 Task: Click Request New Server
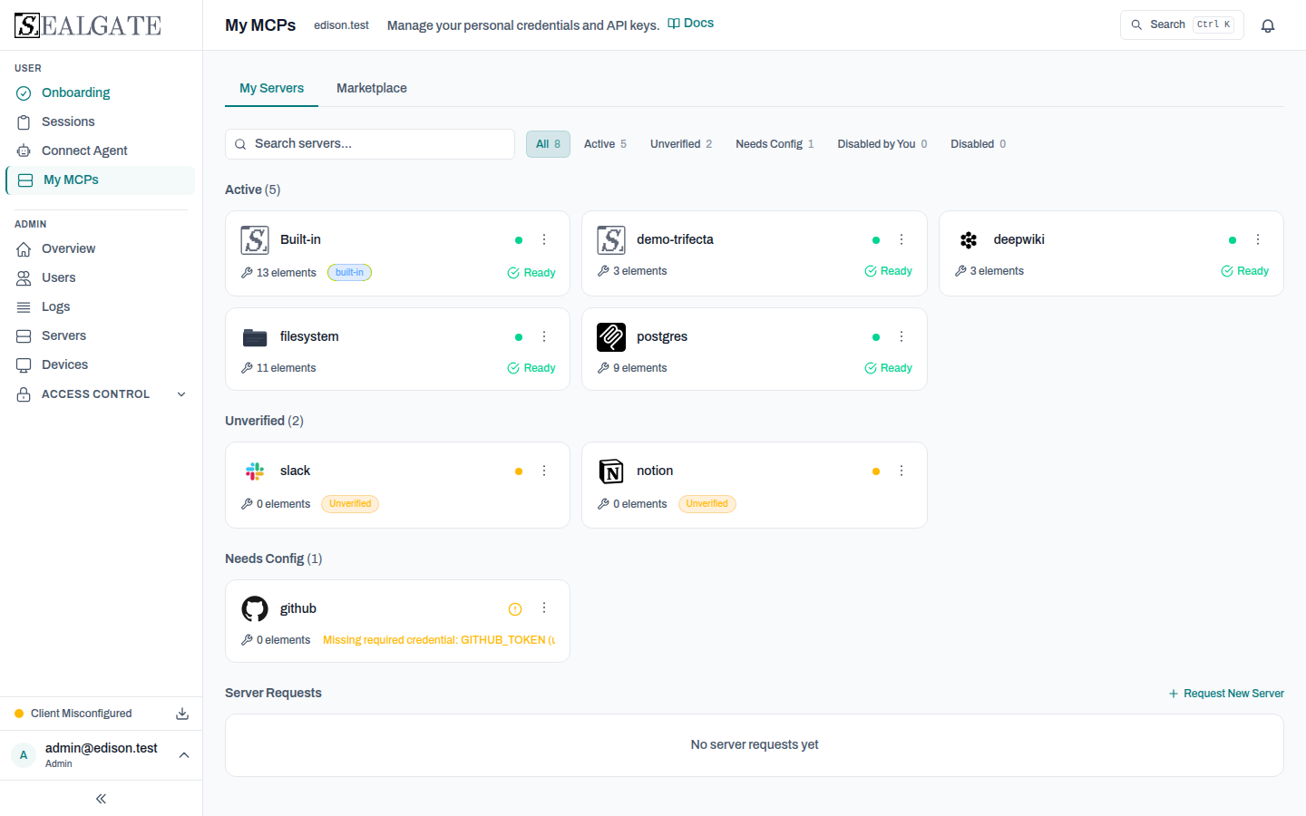(1226, 694)
